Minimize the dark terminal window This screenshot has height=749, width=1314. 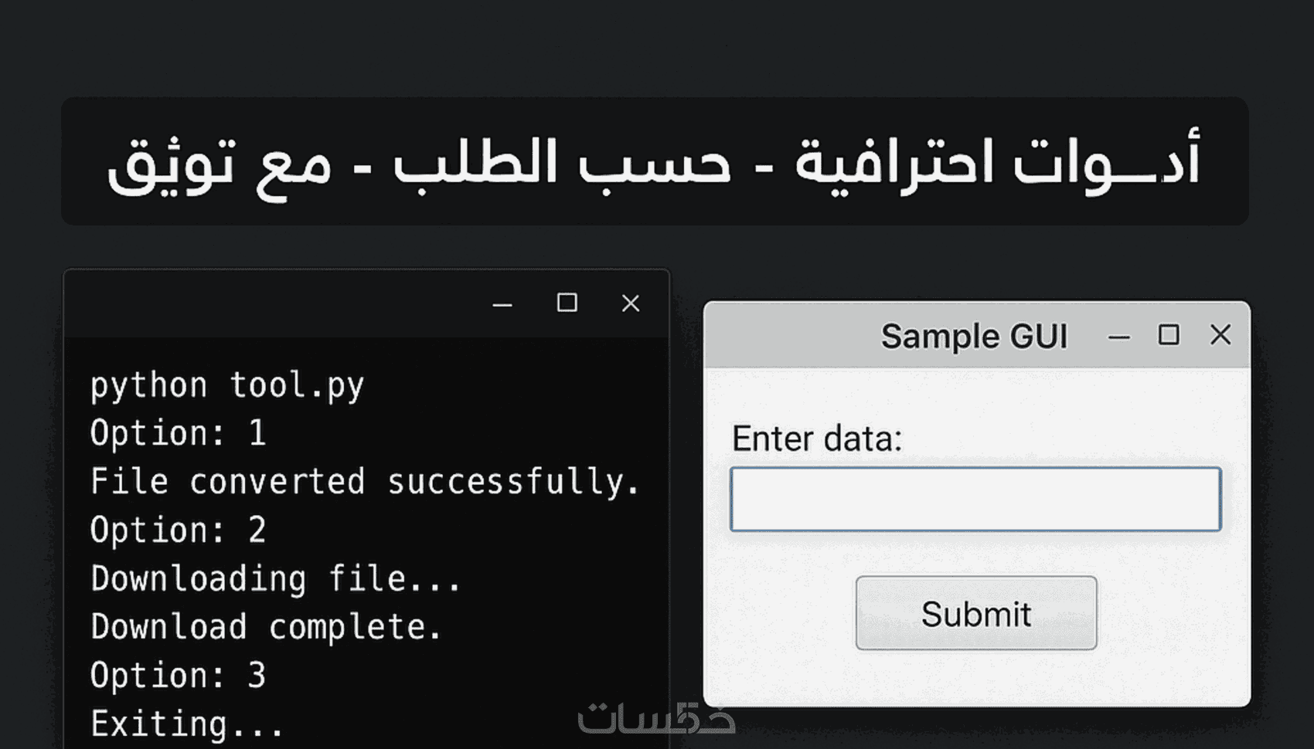(502, 304)
